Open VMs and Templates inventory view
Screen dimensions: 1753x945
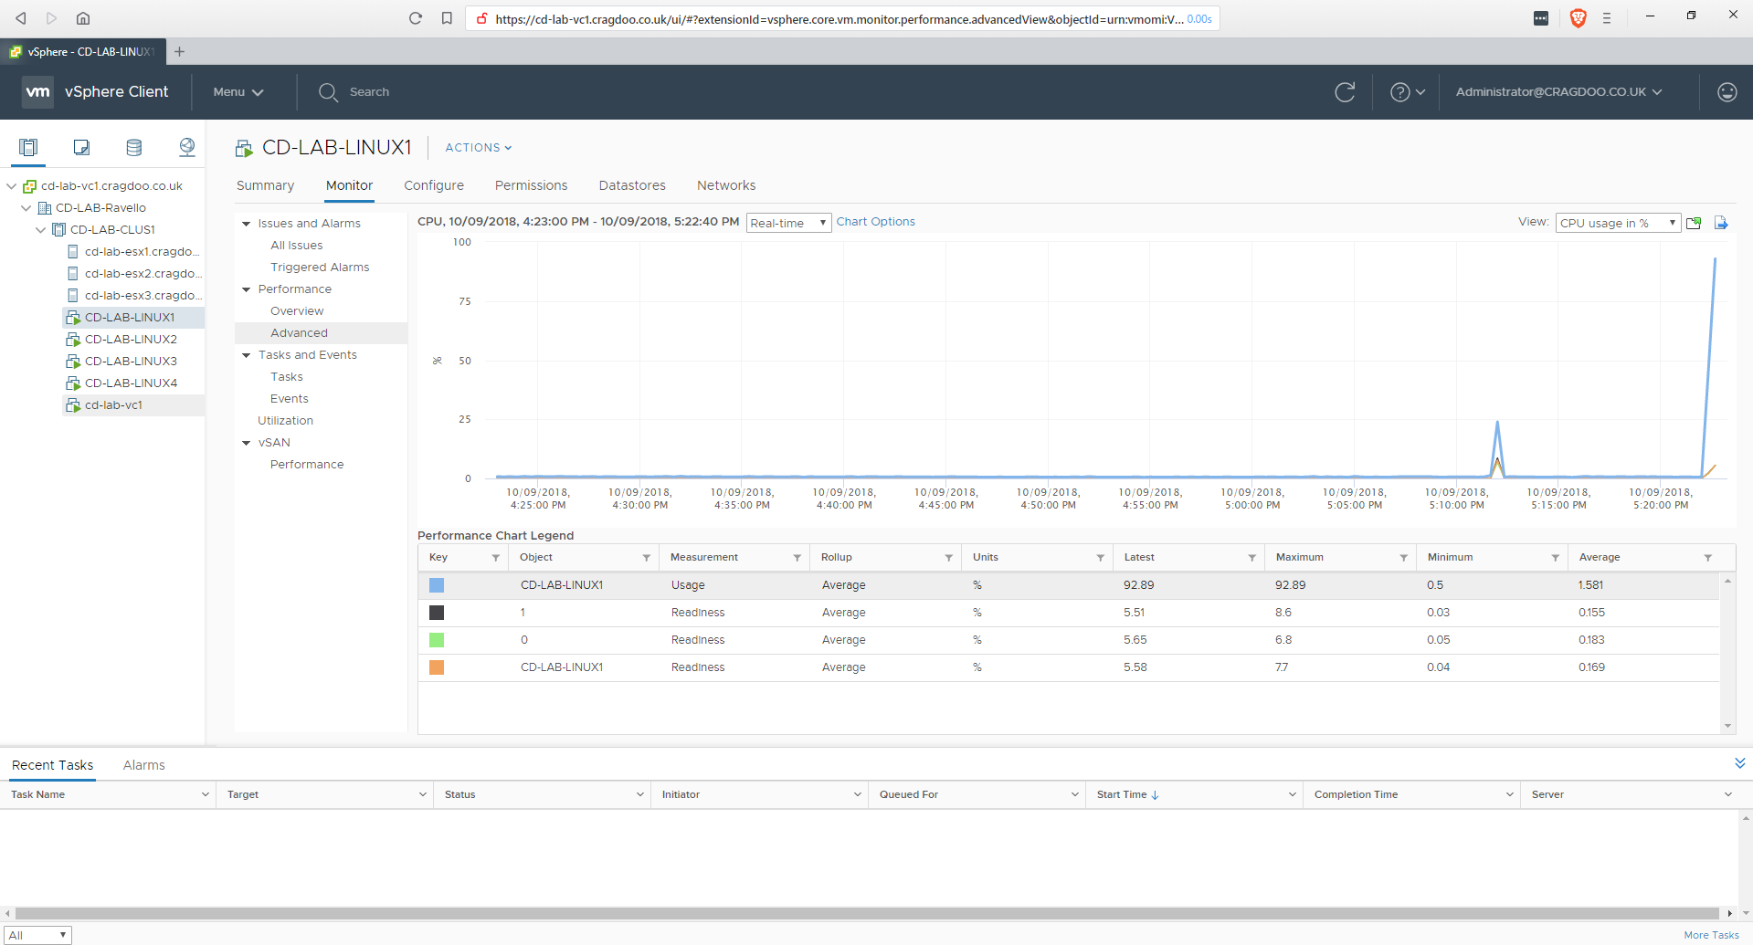[x=81, y=147]
